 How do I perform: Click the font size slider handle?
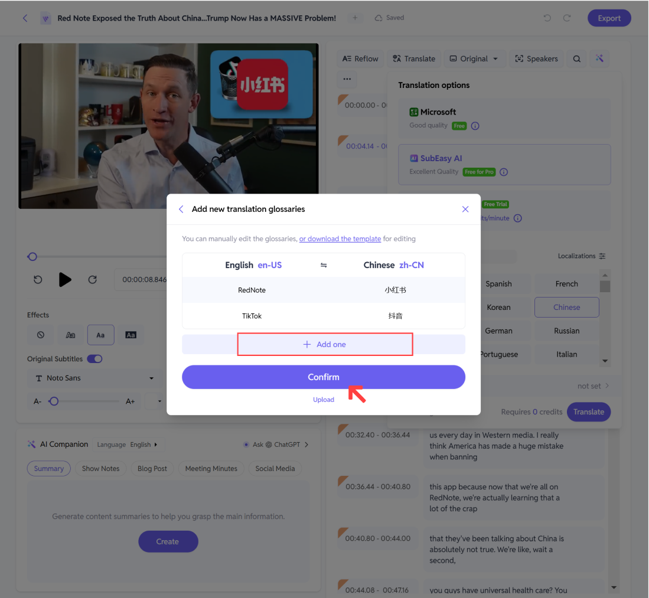(x=53, y=401)
